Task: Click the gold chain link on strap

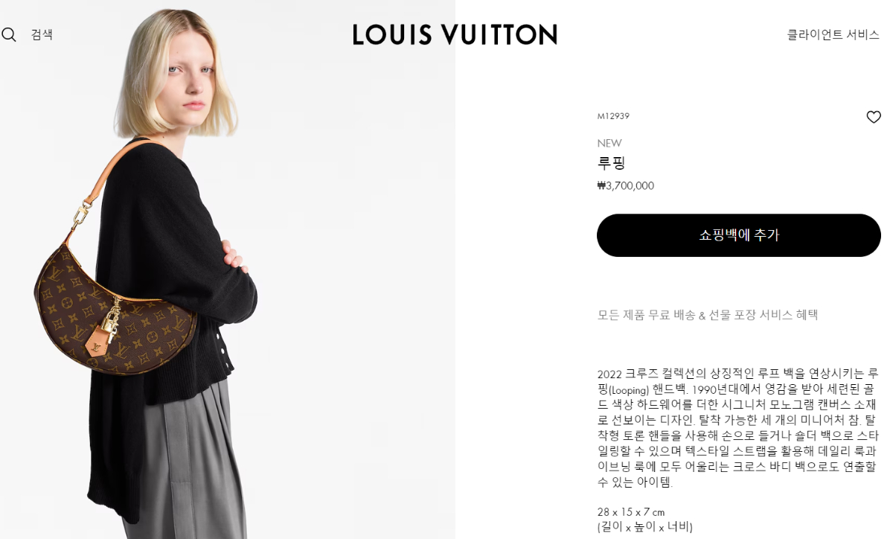Action: pyautogui.click(x=79, y=218)
